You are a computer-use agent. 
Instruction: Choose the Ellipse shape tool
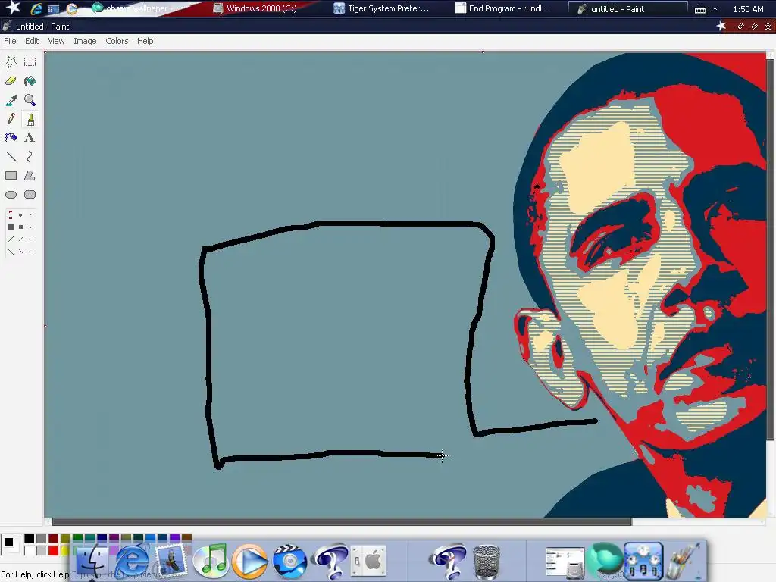11,195
